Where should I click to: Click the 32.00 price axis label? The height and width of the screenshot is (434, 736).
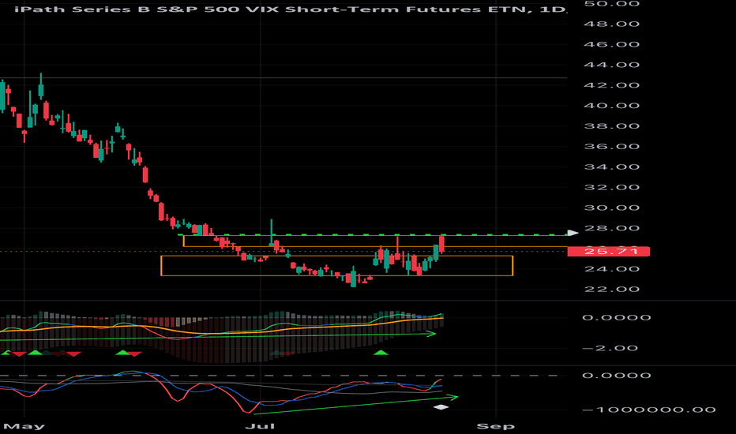(611, 187)
